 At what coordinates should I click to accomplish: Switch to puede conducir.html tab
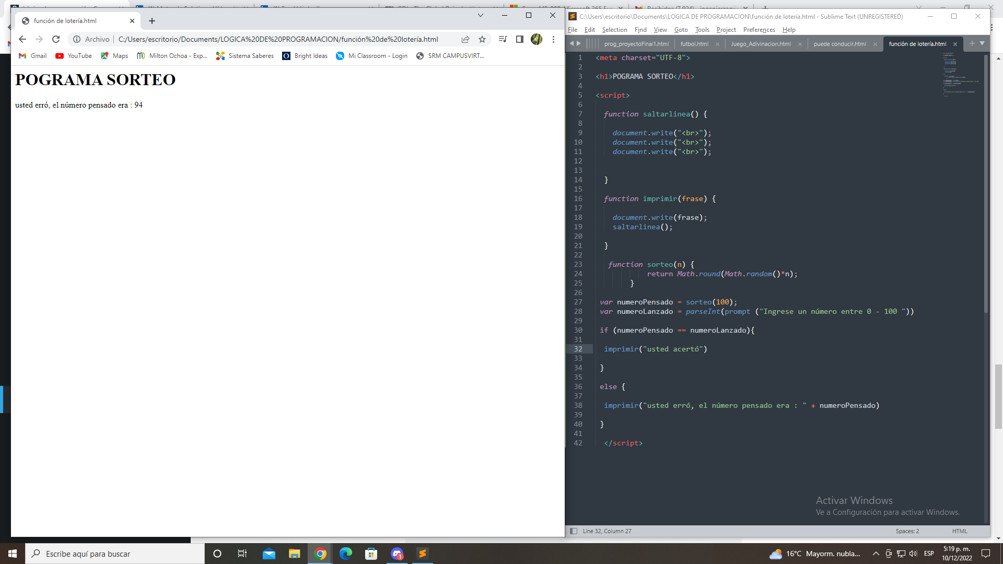839,44
